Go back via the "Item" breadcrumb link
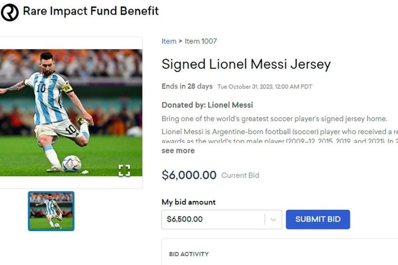This screenshot has height=265, width=398. pyautogui.click(x=169, y=41)
